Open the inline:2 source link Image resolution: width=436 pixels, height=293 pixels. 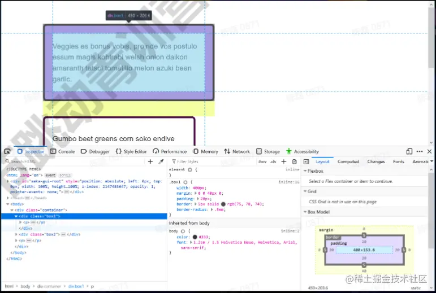[x=290, y=231]
